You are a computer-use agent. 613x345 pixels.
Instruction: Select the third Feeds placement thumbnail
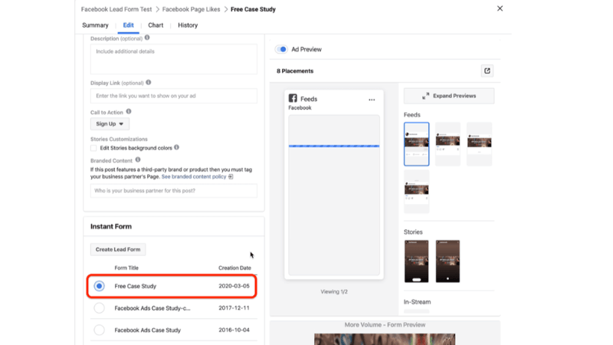[480, 144]
